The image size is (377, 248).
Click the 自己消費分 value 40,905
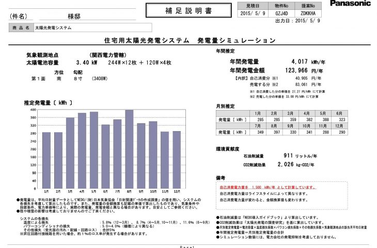coord(301,78)
